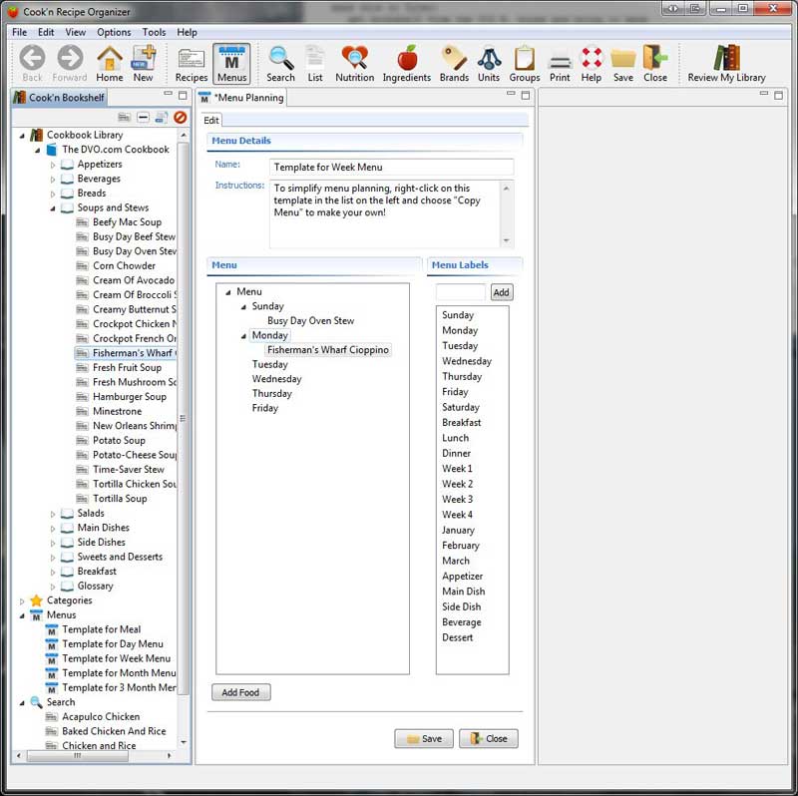798x796 pixels.
Task: Click the Add button for menu labels
Action: pos(501,292)
